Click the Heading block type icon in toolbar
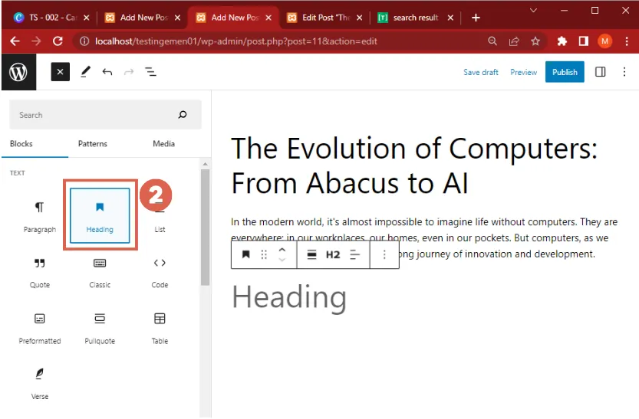 click(x=245, y=254)
